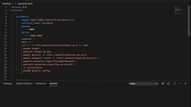Image resolution: width=191 pixels, height=107 pixels.
Task: Click 'sawadm genesis config-' on line 21
Action: click(37, 71)
